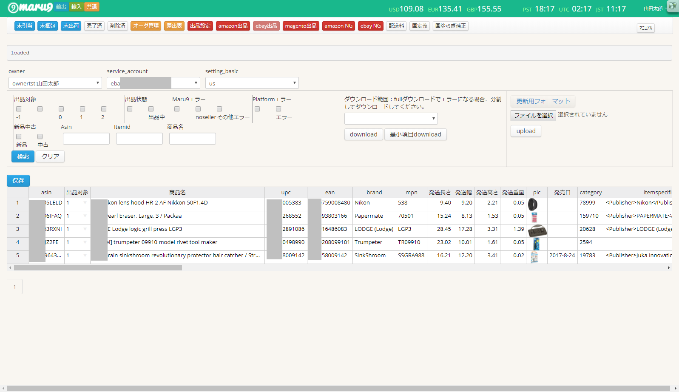
Task: Open the 国定義 page
Action: (x=420, y=26)
